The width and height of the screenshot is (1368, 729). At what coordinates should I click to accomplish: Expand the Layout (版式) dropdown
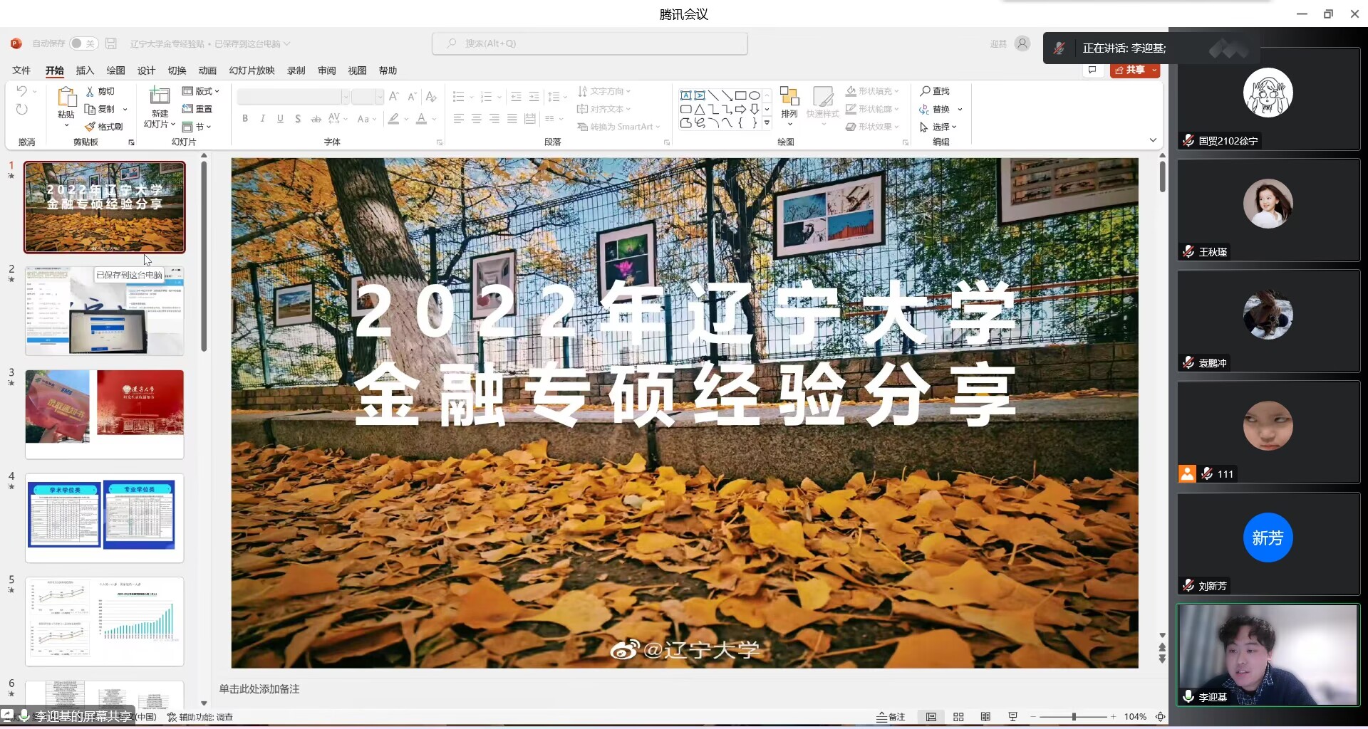(201, 91)
